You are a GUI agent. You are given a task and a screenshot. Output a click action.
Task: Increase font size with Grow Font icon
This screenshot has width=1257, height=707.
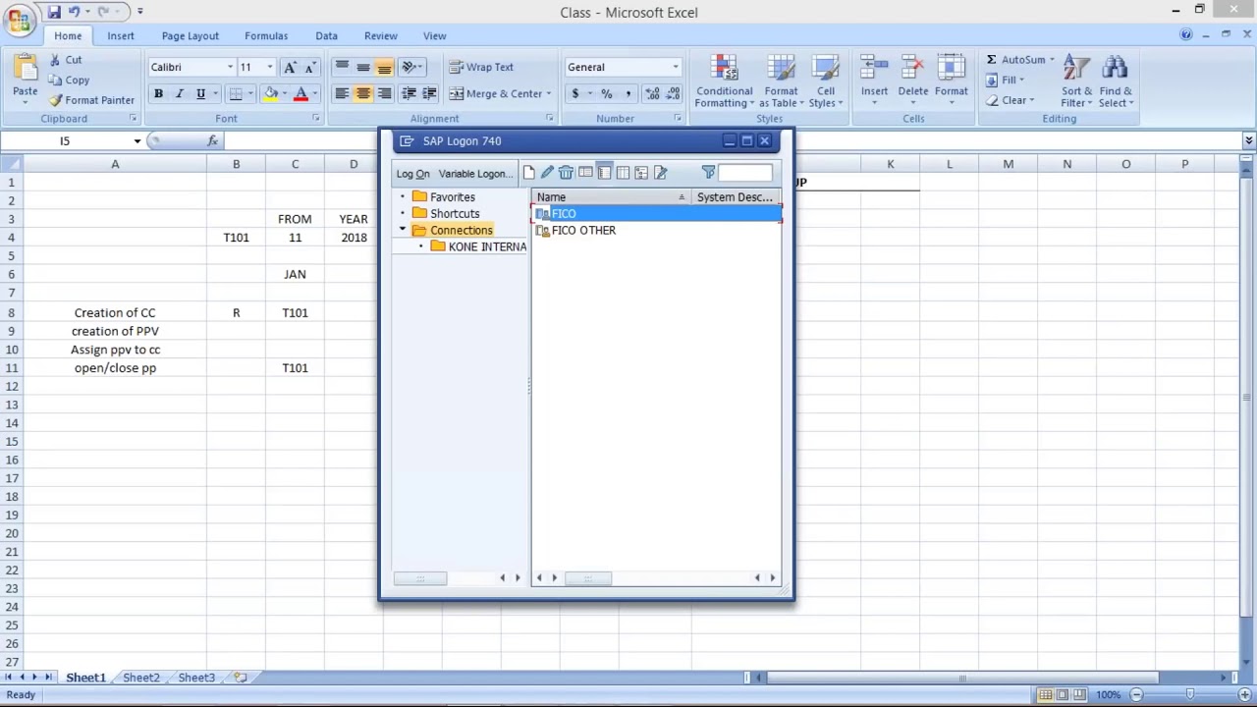(x=290, y=67)
